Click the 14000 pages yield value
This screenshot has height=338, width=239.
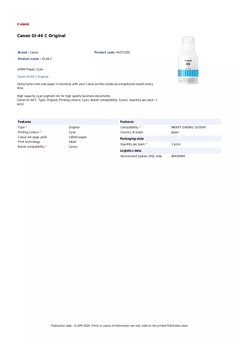pos(78,137)
